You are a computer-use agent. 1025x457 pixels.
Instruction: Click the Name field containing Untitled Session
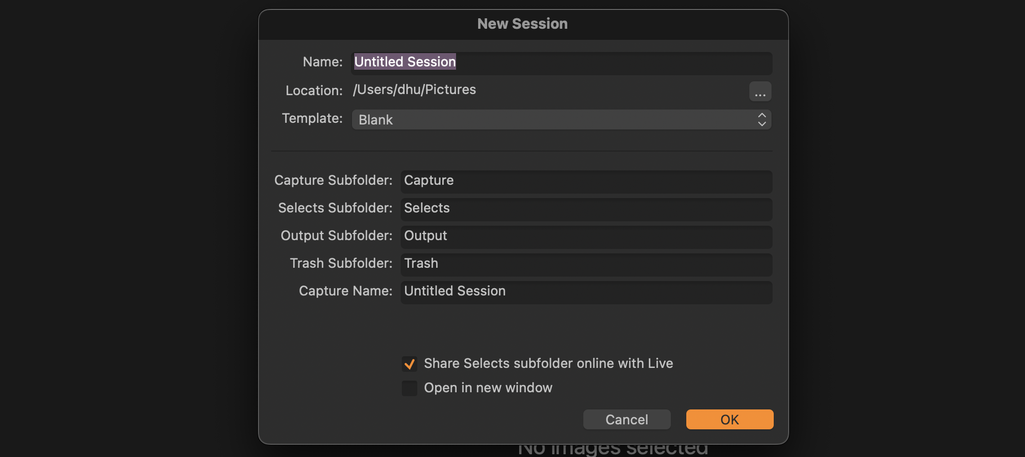(x=562, y=63)
